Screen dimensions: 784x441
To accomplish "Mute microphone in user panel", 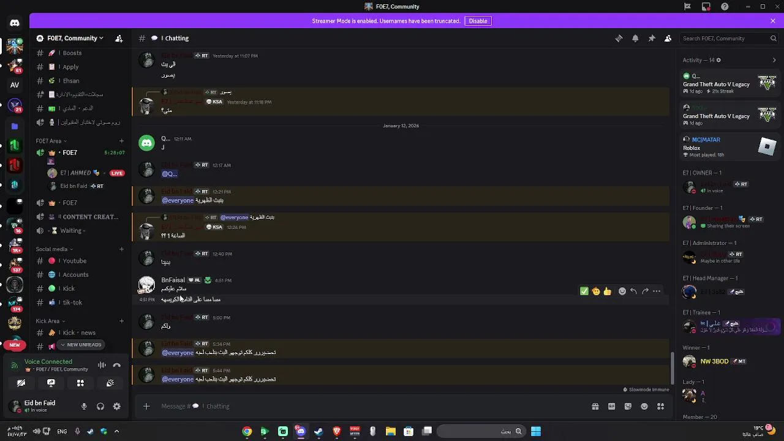I will [x=84, y=406].
